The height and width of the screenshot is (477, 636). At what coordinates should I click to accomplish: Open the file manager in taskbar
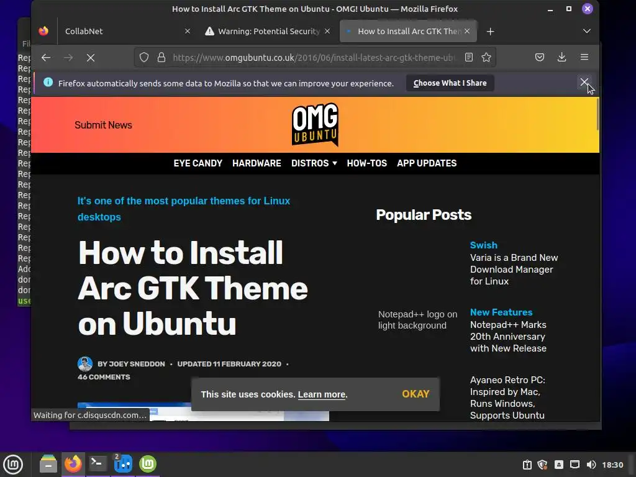pyautogui.click(x=48, y=464)
